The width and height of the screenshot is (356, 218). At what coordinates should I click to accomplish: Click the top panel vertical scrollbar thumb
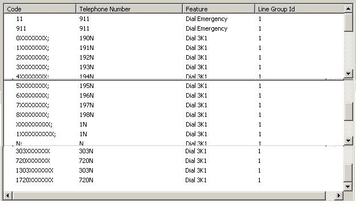click(348, 22)
